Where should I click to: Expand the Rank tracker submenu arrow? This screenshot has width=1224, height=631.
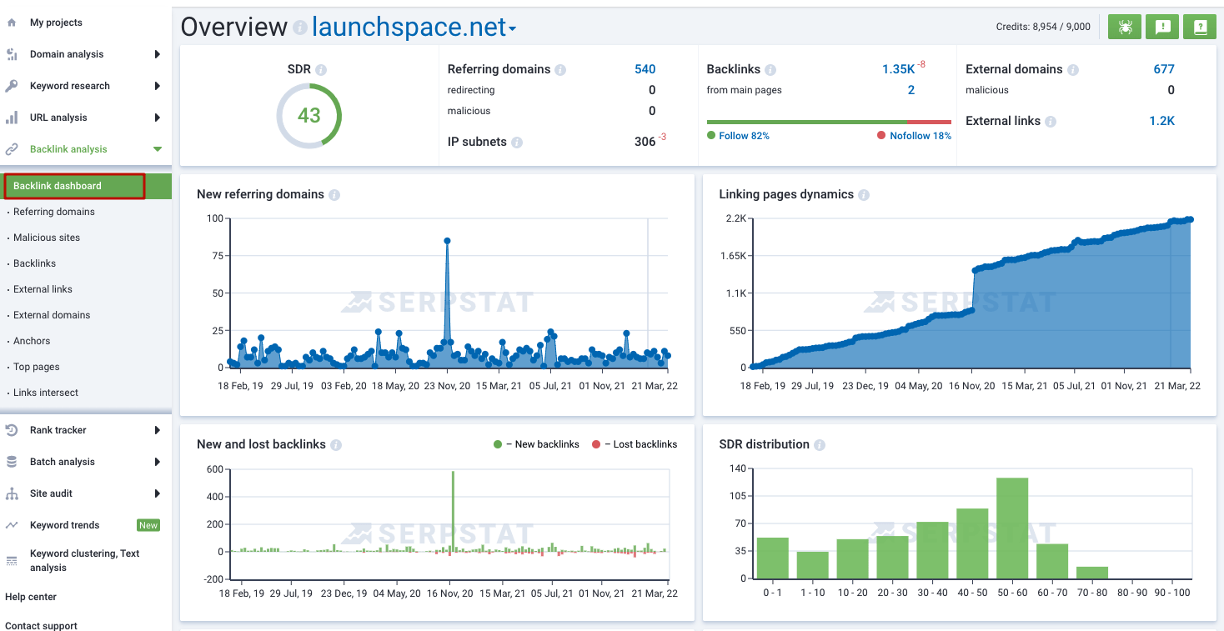click(x=157, y=430)
